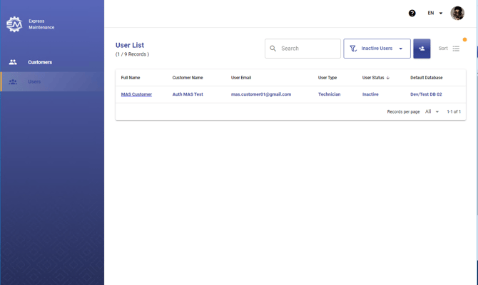
Task: Open the user profile avatar
Action: tap(457, 13)
